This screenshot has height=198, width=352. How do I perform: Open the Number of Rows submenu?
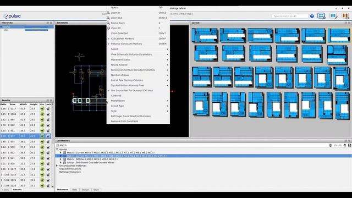click(x=138, y=75)
